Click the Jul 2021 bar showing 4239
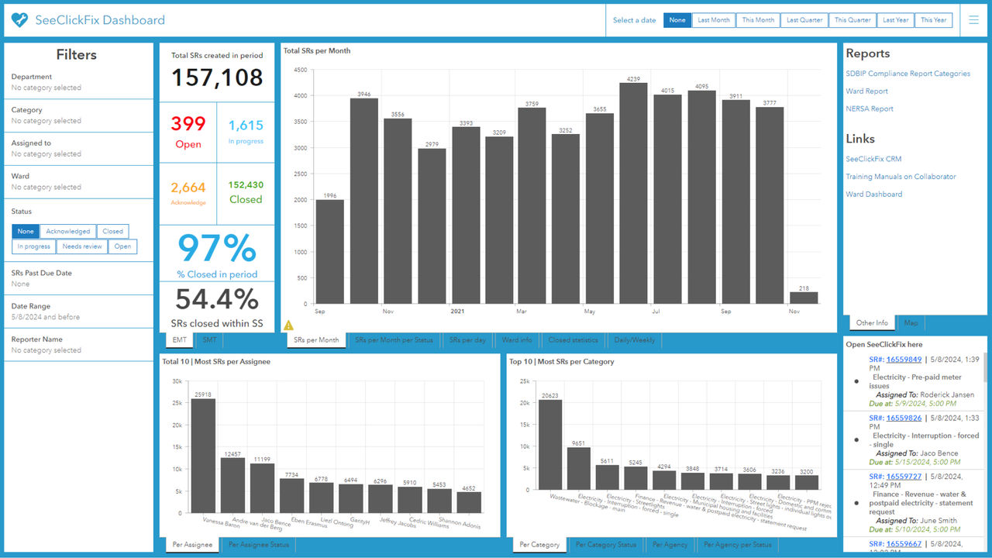This screenshot has width=992, height=558. (633, 193)
